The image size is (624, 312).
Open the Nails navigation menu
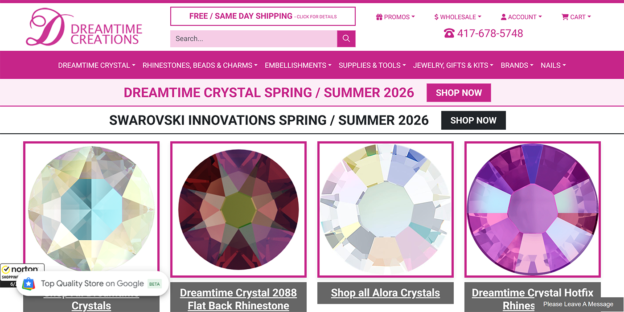pos(553,65)
